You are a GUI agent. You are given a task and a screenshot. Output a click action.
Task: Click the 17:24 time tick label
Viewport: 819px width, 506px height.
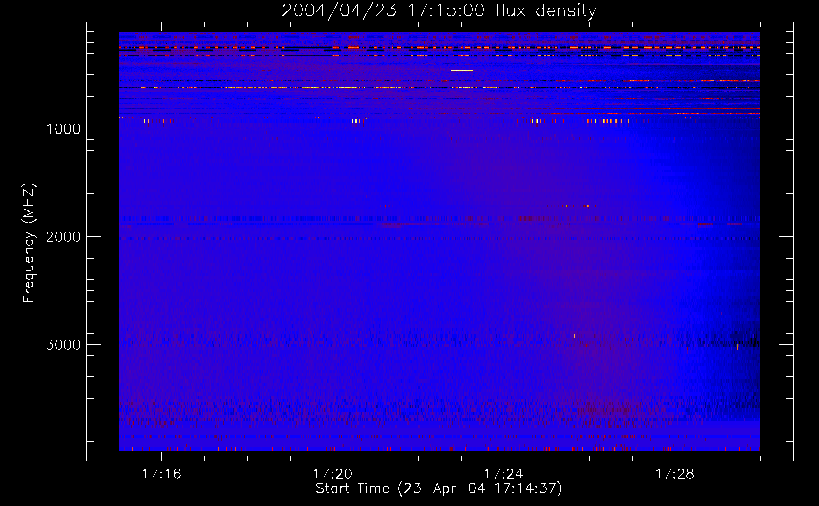click(x=504, y=474)
